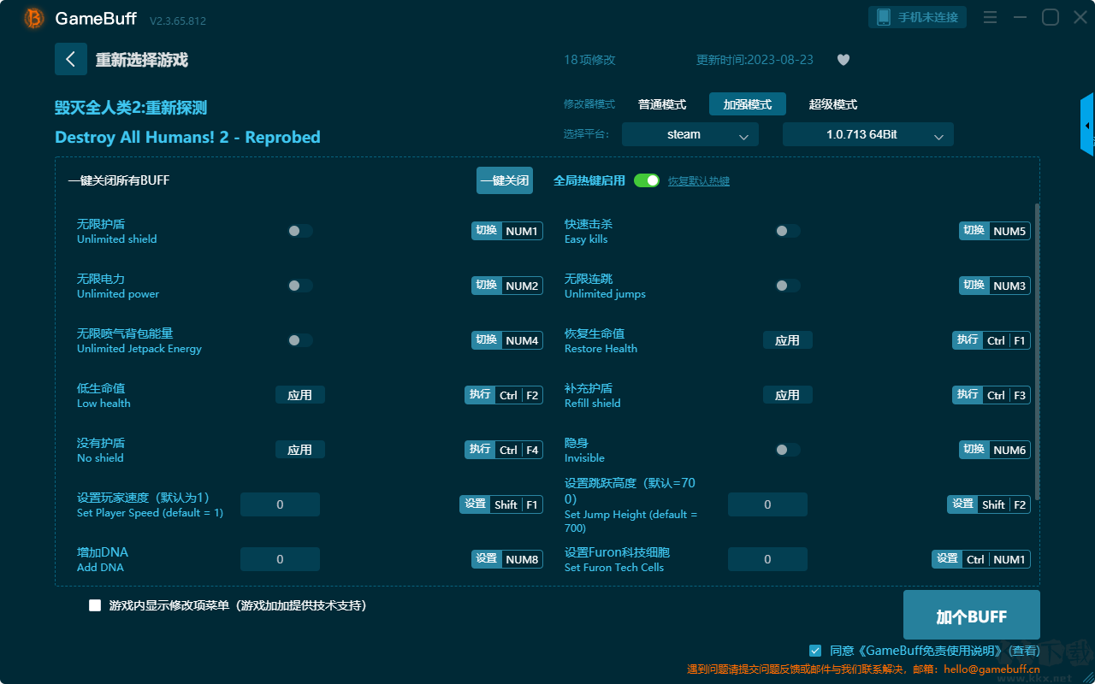Viewport: 1095px width, 684px height.
Task: Open the steam platform dropdown
Action: point(690,134)
